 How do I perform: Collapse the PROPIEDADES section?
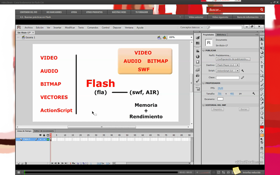coord(203,83)
